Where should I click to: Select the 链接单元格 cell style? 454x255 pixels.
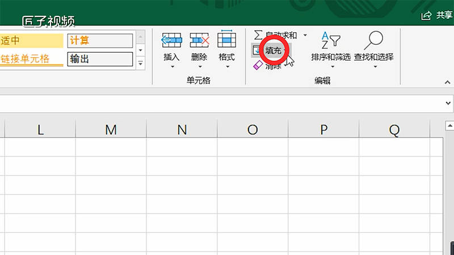tap(31, 59)
